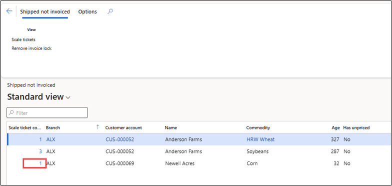This screenshot has height=186, width=392.
Task: Click Scale tickets action
Action: 23,39
